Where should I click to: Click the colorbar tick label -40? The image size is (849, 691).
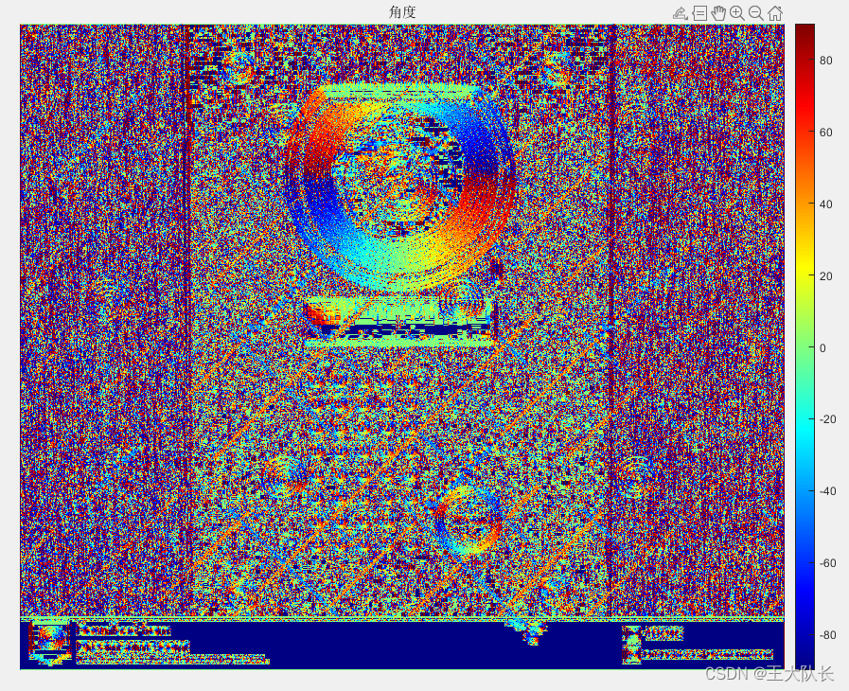coord(827,491)
